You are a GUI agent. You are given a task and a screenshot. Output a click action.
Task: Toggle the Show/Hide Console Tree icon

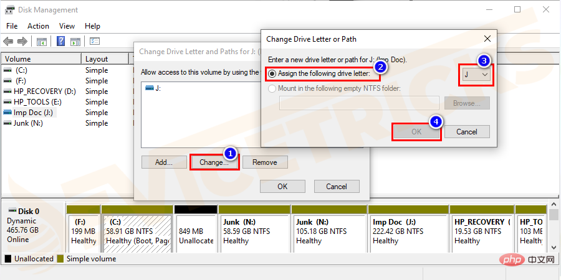(42, 42)
